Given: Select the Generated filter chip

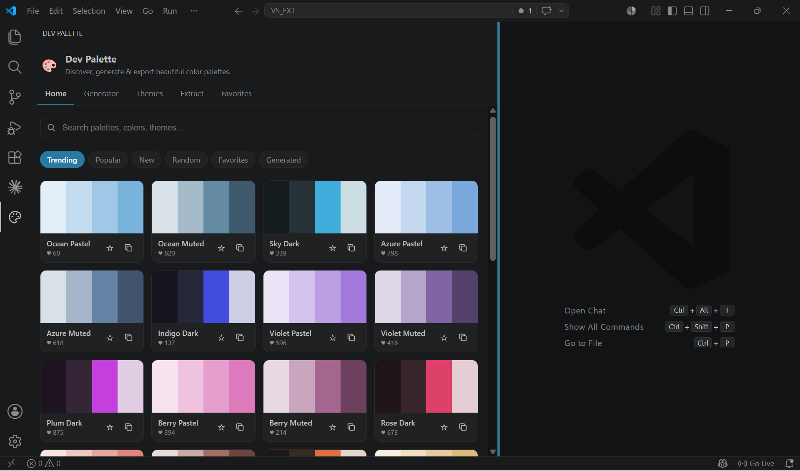Looking at the screenshot, I should pyautogui.click(x=283, y=160).
